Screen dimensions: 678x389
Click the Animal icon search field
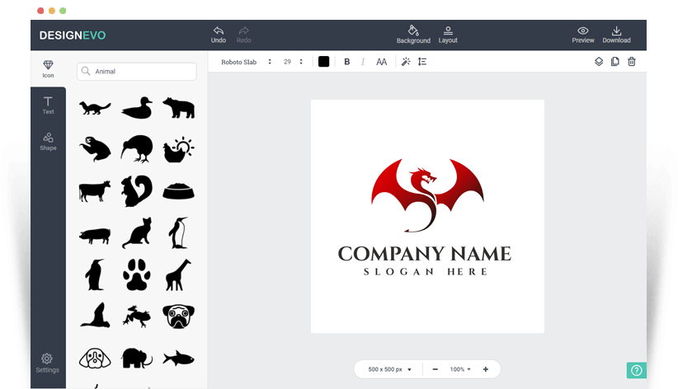[x=142, y=72]
